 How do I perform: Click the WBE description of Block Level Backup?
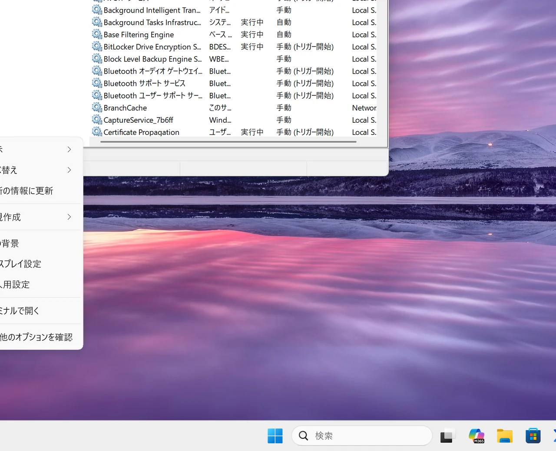pyautogui.click(x=219, y=59)
